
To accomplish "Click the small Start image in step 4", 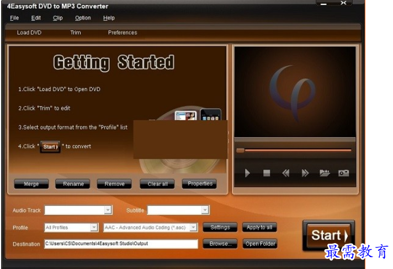I will (50, 147).
